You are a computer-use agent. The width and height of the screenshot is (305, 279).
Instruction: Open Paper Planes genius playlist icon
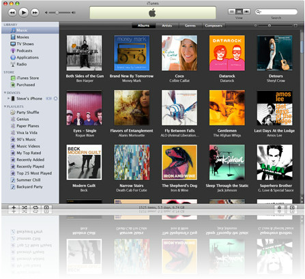[x=13, y=126]
